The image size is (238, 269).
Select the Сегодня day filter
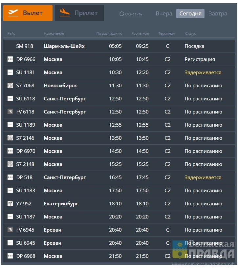click(190, 13)
